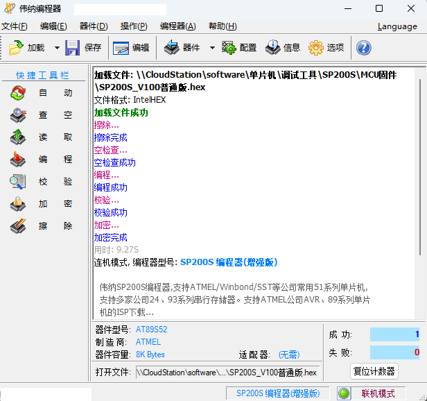Open the Config (配置) gear icon
427x401 pixels.
229,48
